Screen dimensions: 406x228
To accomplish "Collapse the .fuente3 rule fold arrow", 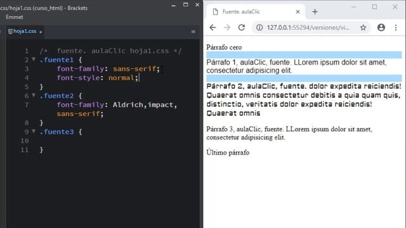I will point(34,131).
